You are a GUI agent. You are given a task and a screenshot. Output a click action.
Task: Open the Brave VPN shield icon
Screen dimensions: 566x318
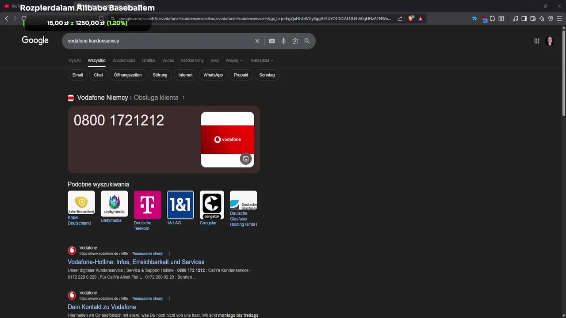(551, 19)
